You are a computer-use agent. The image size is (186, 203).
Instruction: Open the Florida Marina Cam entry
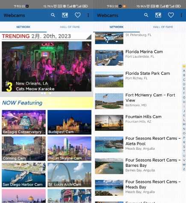(137, 58)
